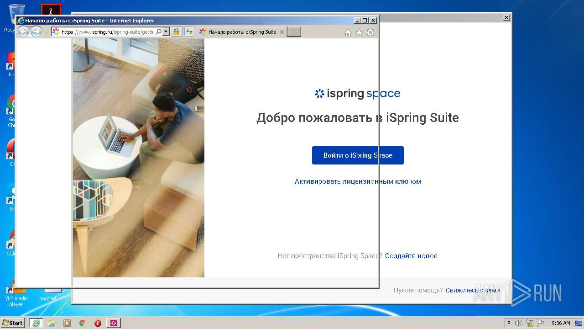The image size is (584, 329).
Task: Open a new blank tab
Action: (x=294, y=32)
